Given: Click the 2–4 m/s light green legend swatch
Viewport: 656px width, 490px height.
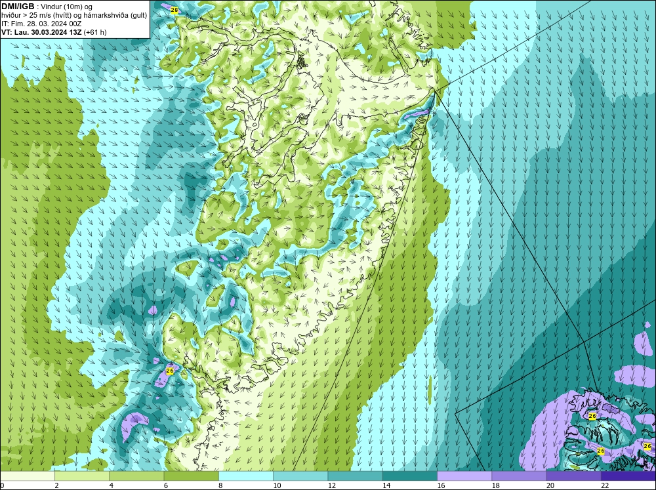Looking at the screenshot, I should [x=82, y=476].
